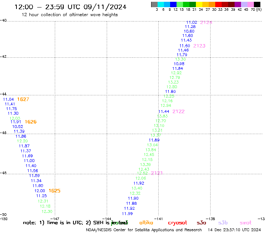The image size is (265, 233).
Task: Select the wave height value 10.52
Action: click(x=18, y=127)
